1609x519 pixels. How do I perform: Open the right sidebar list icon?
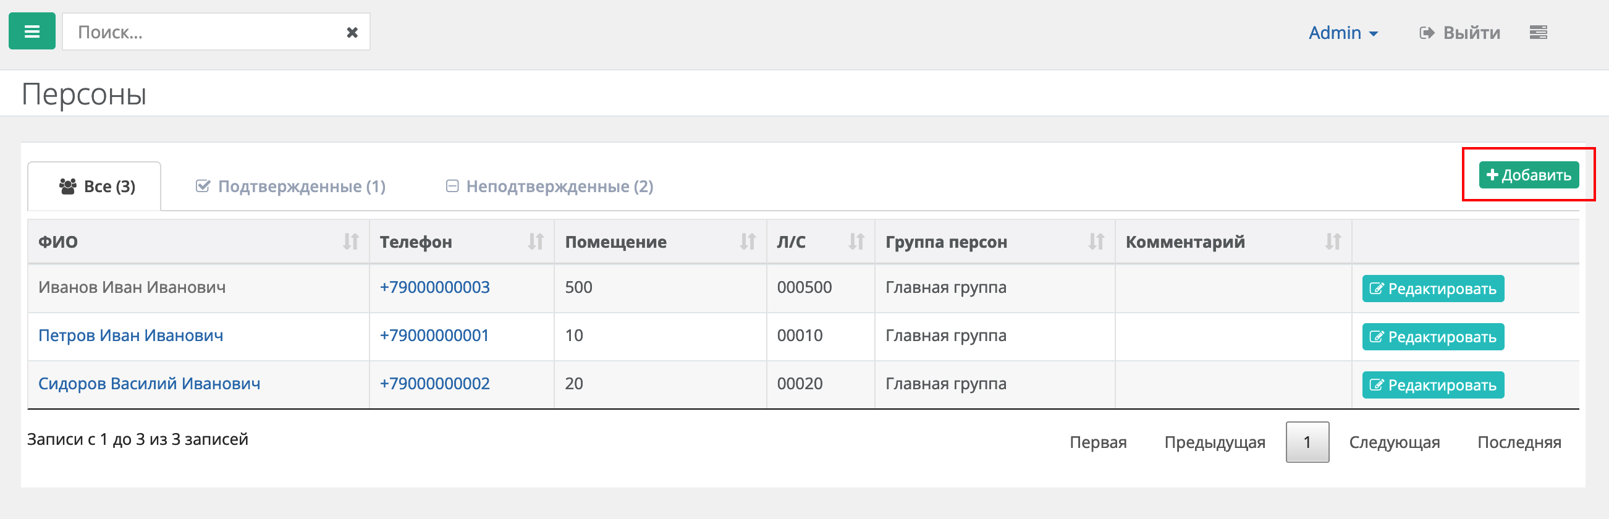click(1538, 33)
